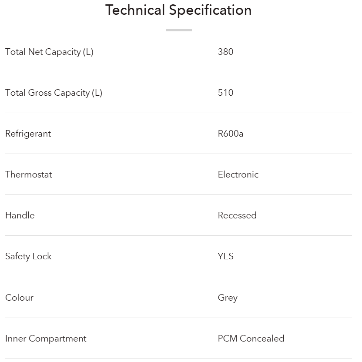Viewport: 362px width, 362px height.
Task: Click the Safety Lock label
Action: coord(28,256)
